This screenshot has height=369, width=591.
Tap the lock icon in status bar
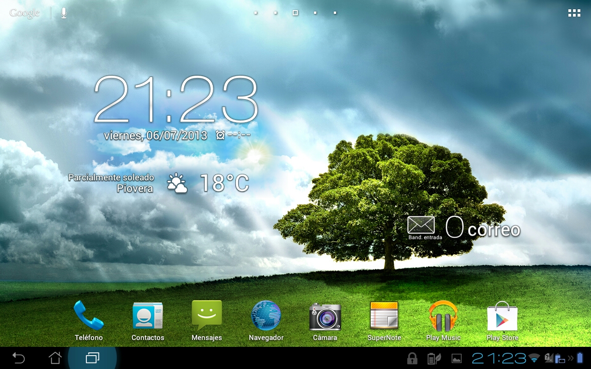tap(412, 358)
